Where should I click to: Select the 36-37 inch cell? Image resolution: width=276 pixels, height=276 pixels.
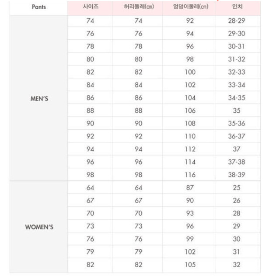[x=237, y=136]
